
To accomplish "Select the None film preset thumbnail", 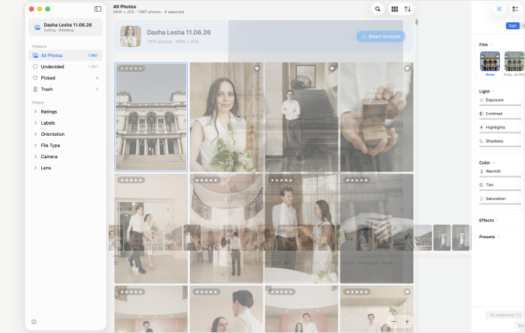I will pyautogui.click(x=490, y=61).
